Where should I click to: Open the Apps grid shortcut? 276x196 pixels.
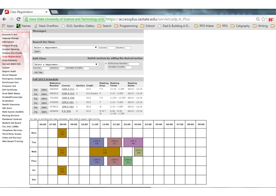[x=8, y=26]
